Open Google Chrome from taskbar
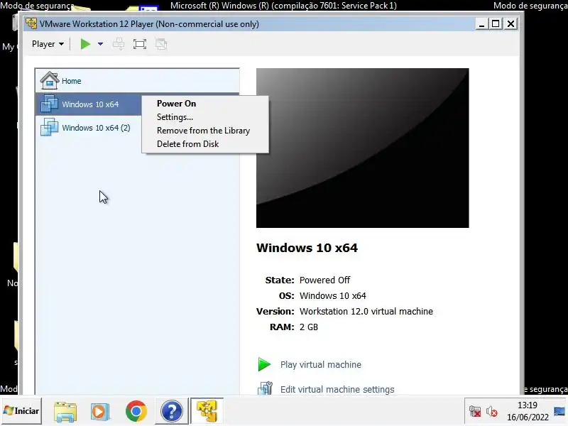The width and height of the screenshot is (568, 426). [x=136, y=411]
